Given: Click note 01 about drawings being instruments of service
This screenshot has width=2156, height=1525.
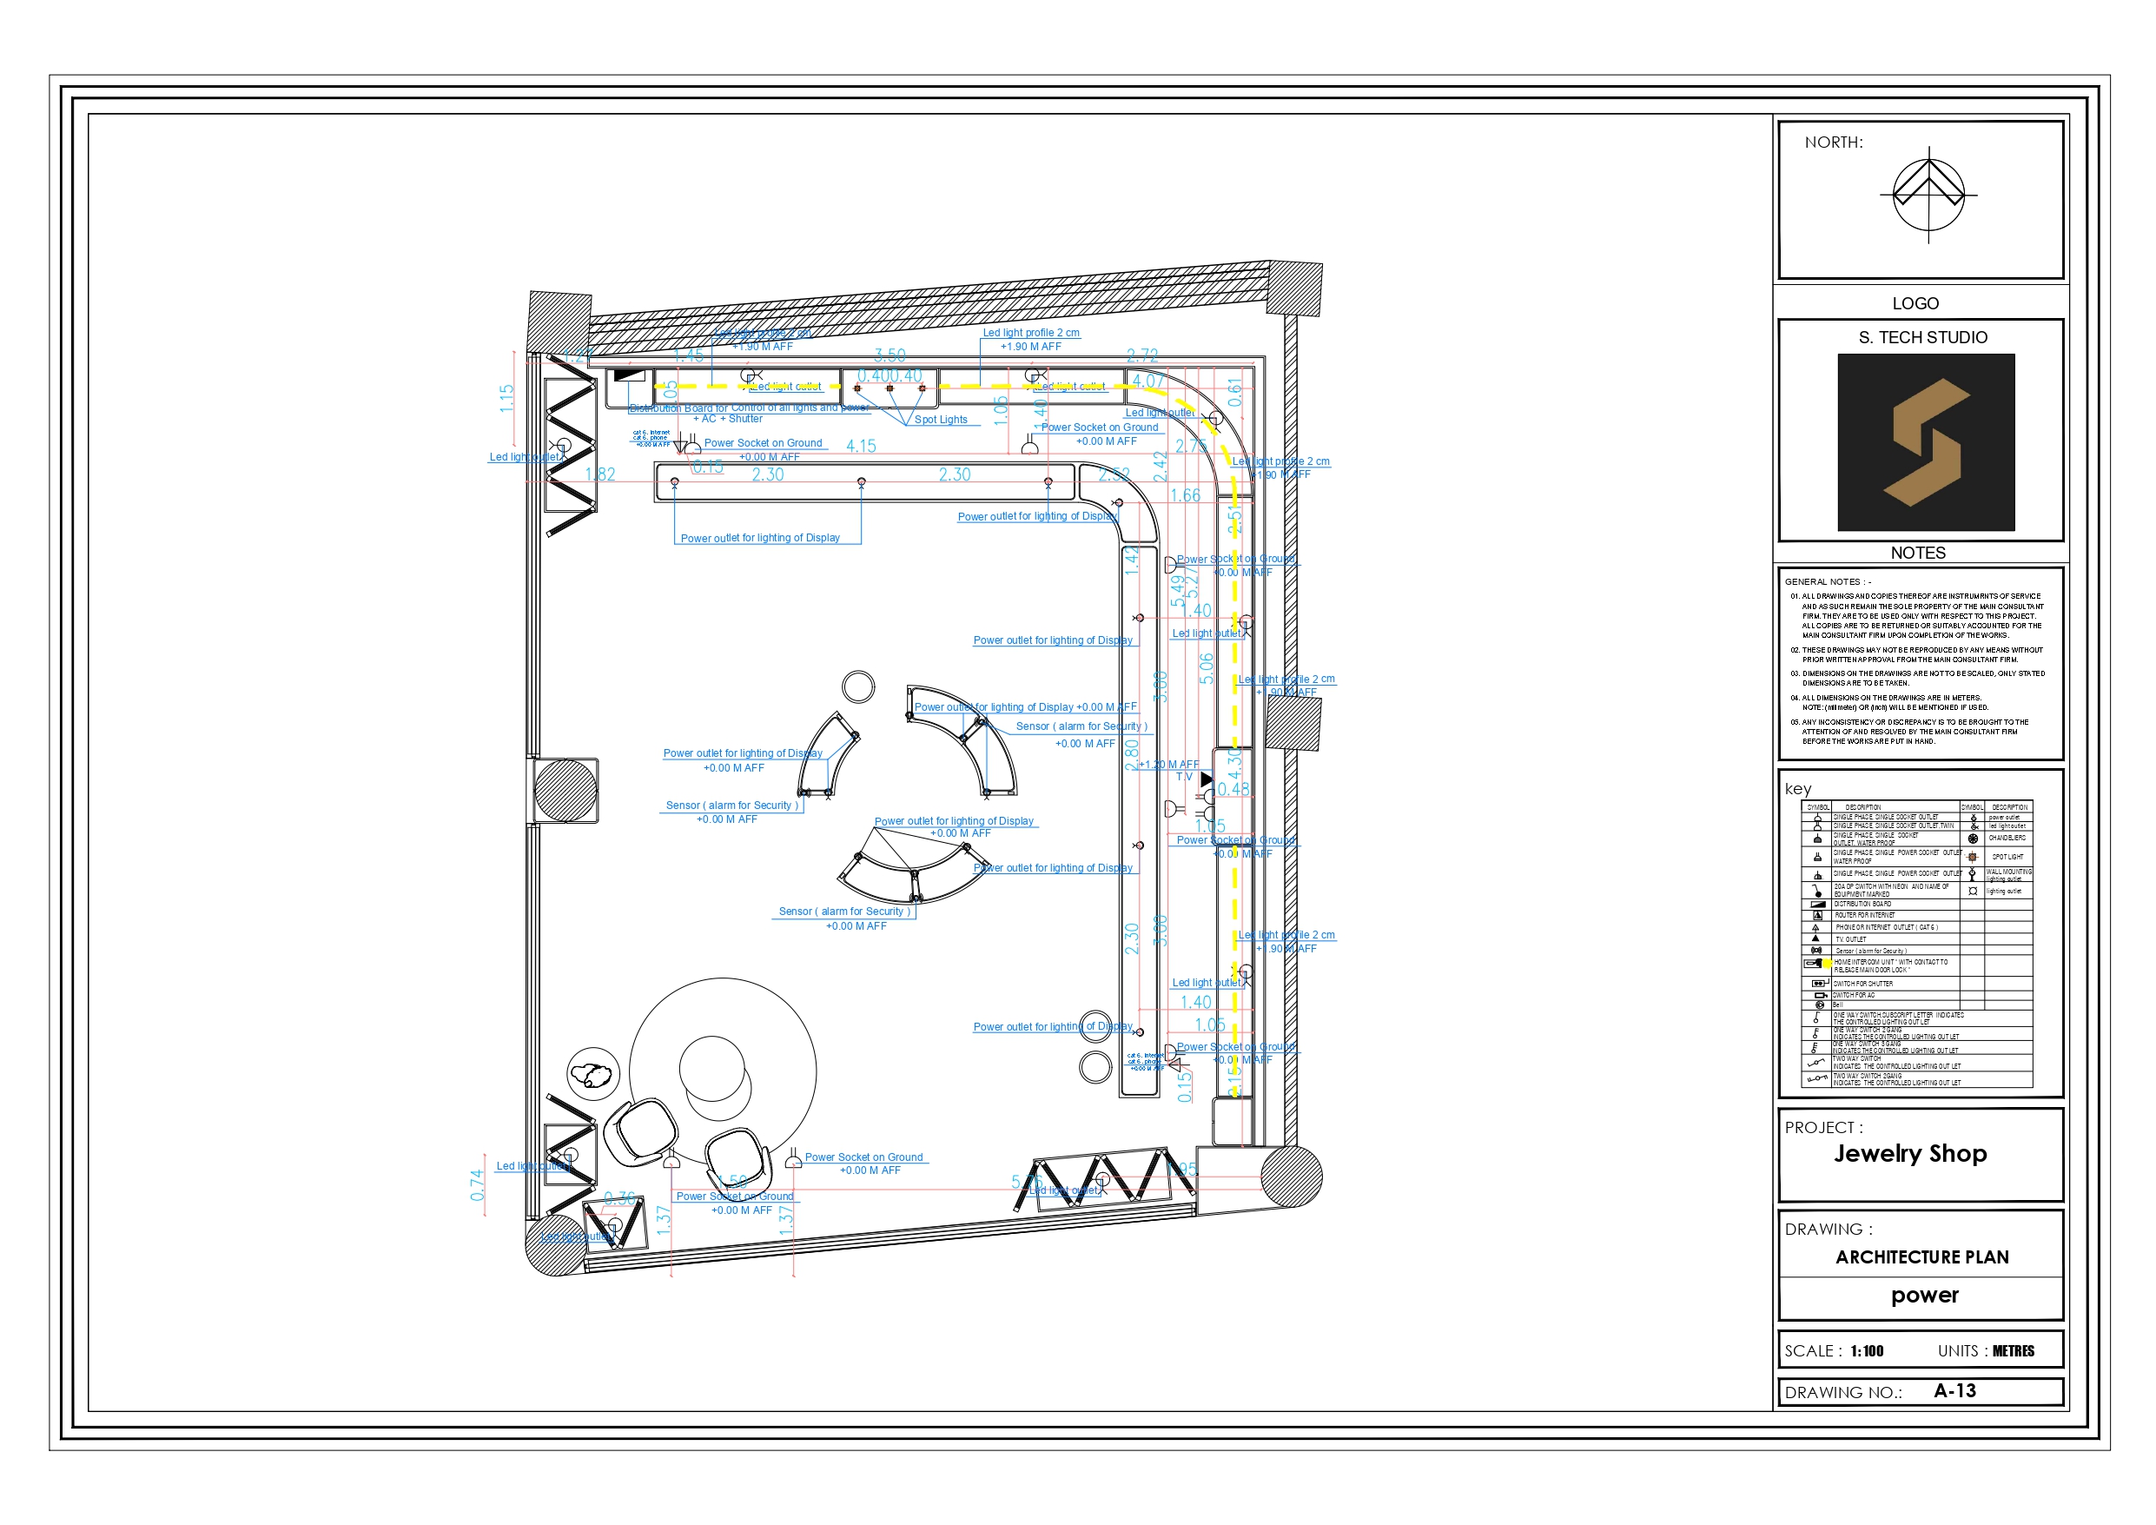Looking at the screenshot, I should tap(1916, 615).
